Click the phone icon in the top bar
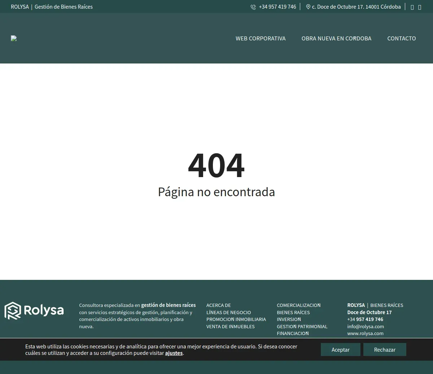This screenshot has height=374, width=433. pyautogui.click(x=253, y=7)
